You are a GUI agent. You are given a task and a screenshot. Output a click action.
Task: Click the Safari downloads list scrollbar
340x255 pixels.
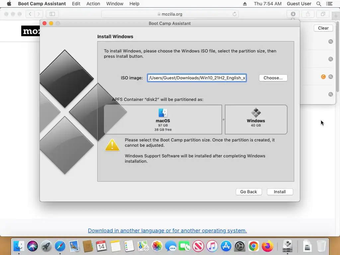[x=338, y=56]
